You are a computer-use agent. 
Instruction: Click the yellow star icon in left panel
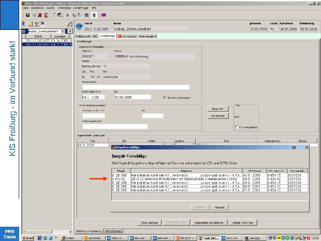tap(30, 24)
